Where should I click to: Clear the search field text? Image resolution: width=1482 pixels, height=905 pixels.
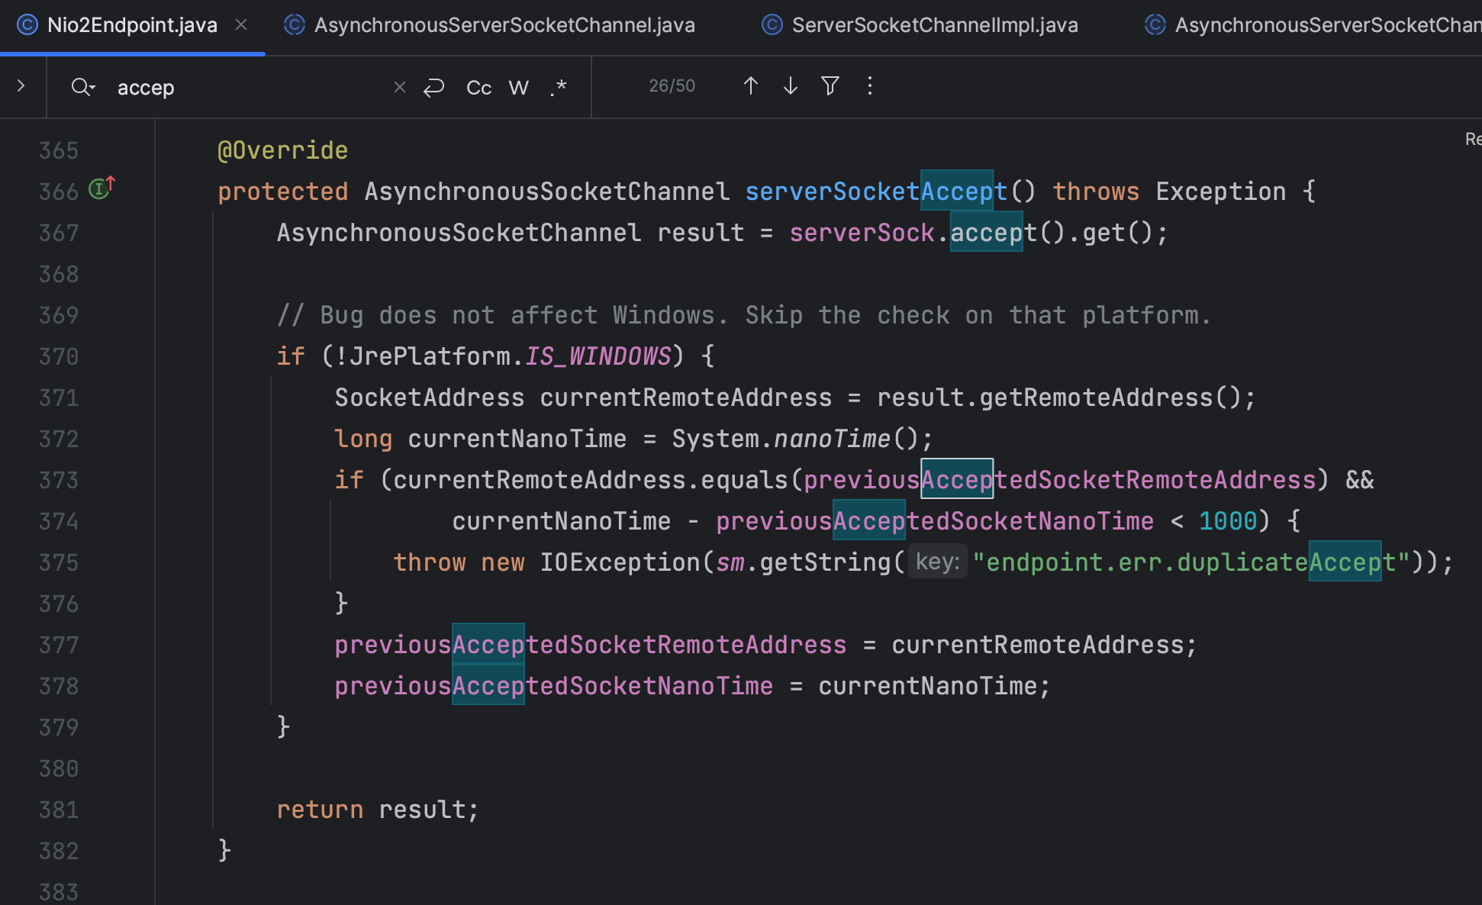point(399,88)
